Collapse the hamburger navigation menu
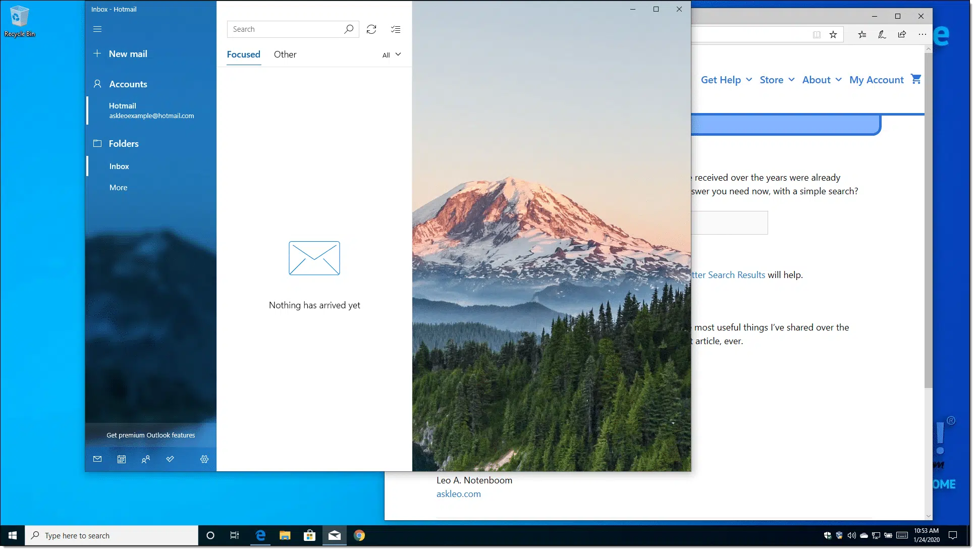The width and height of the screenshot is (975, 551). tap(97, 29)
